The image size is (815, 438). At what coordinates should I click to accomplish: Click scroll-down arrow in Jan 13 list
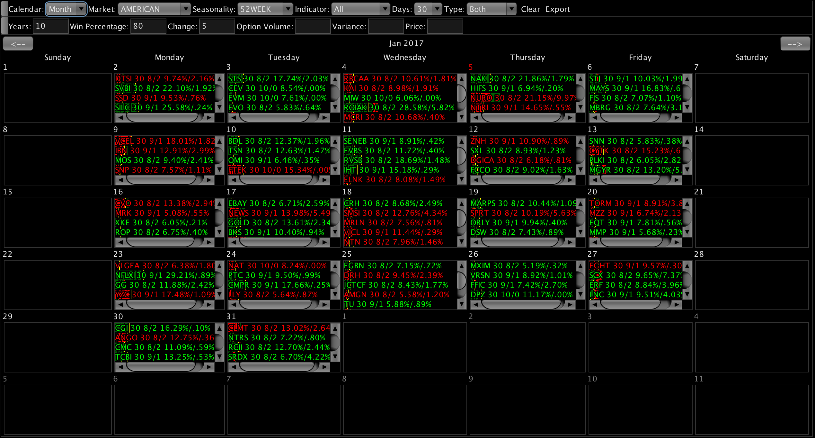(687, 170)
